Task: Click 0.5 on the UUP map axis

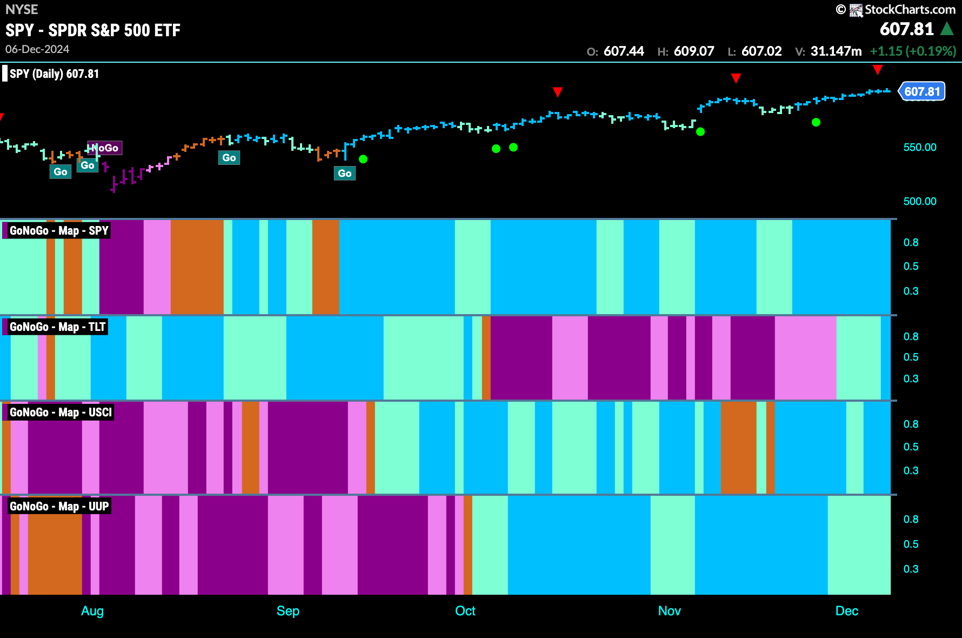Action: [911, 544]
